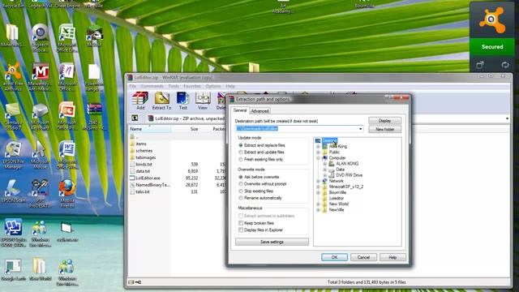Open the Google Earth desktop shortcut
This screenshot has height=292, width=519.
coord(13,270)
